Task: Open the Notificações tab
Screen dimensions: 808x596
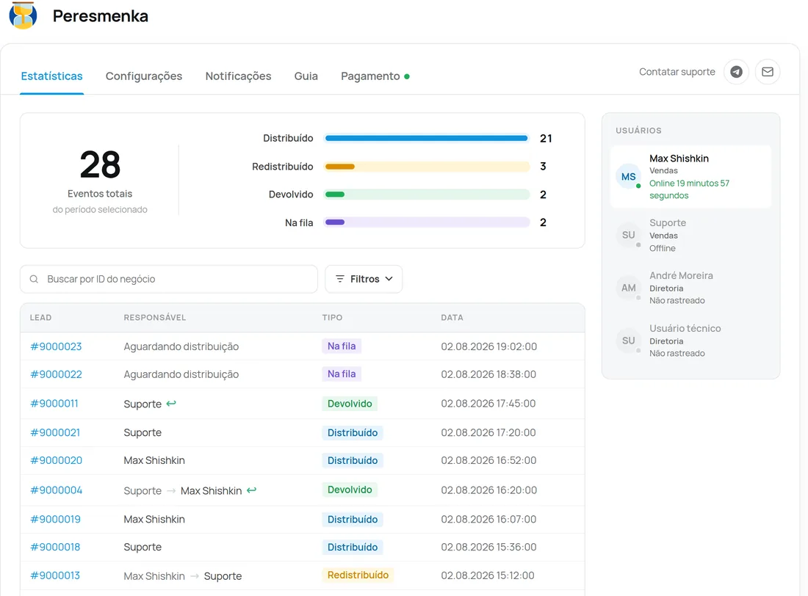Action: coord(238,76)
